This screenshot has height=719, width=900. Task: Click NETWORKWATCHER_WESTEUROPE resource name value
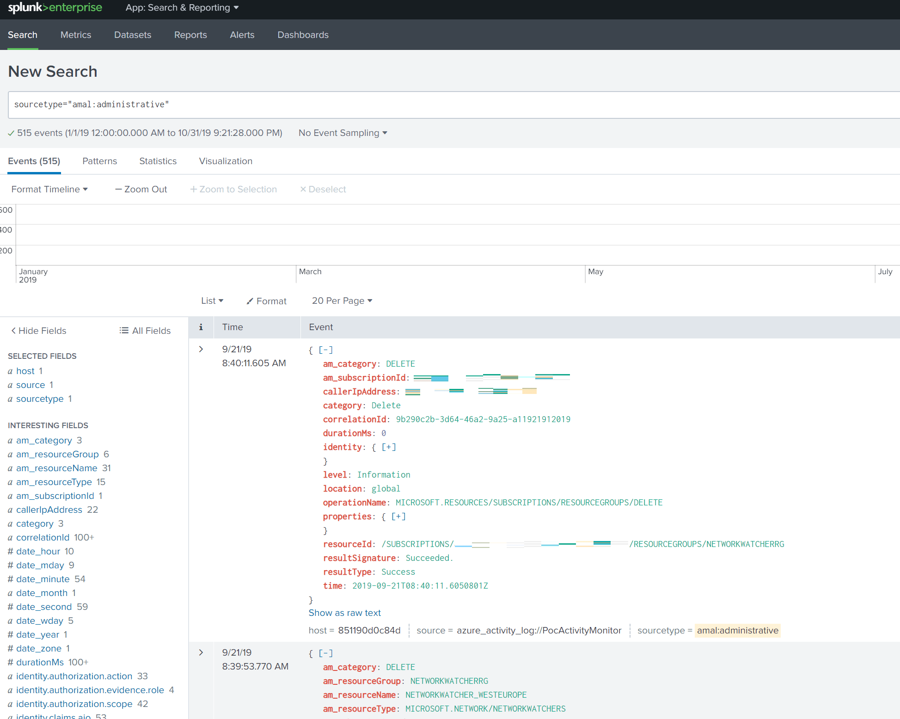click(x=466, y=695)
